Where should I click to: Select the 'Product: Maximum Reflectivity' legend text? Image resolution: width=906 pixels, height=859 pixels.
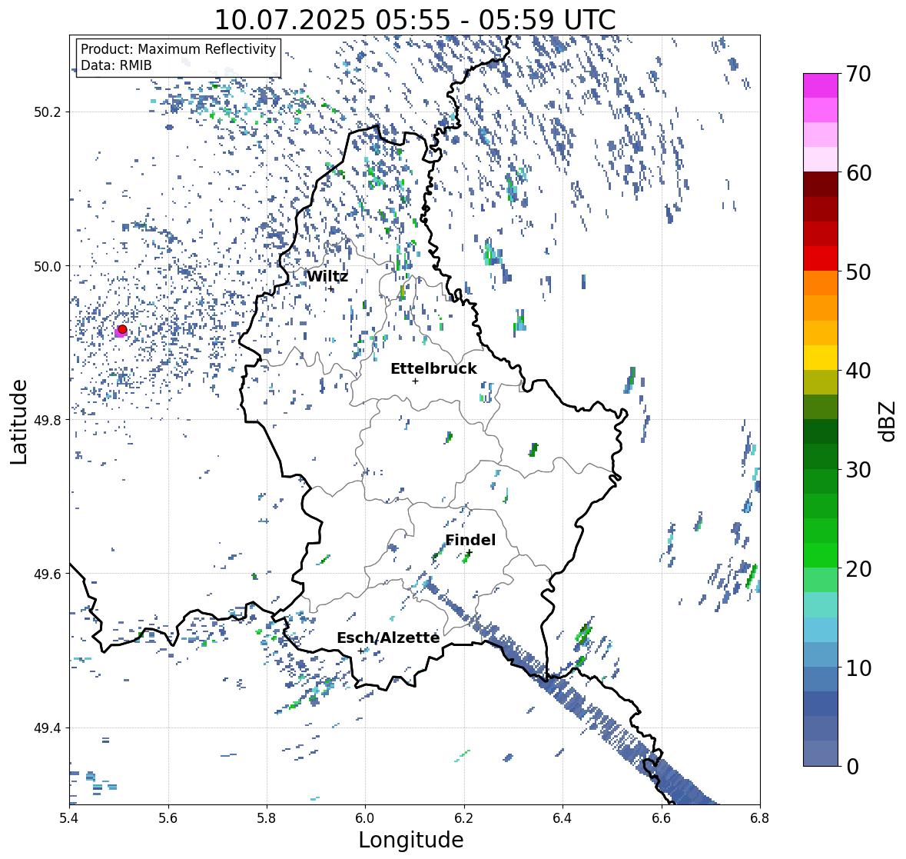178,49
